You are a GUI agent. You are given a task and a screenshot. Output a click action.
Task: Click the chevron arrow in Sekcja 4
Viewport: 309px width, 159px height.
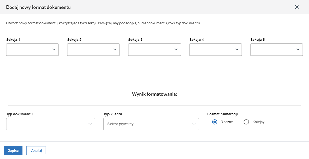pos(237,50)
